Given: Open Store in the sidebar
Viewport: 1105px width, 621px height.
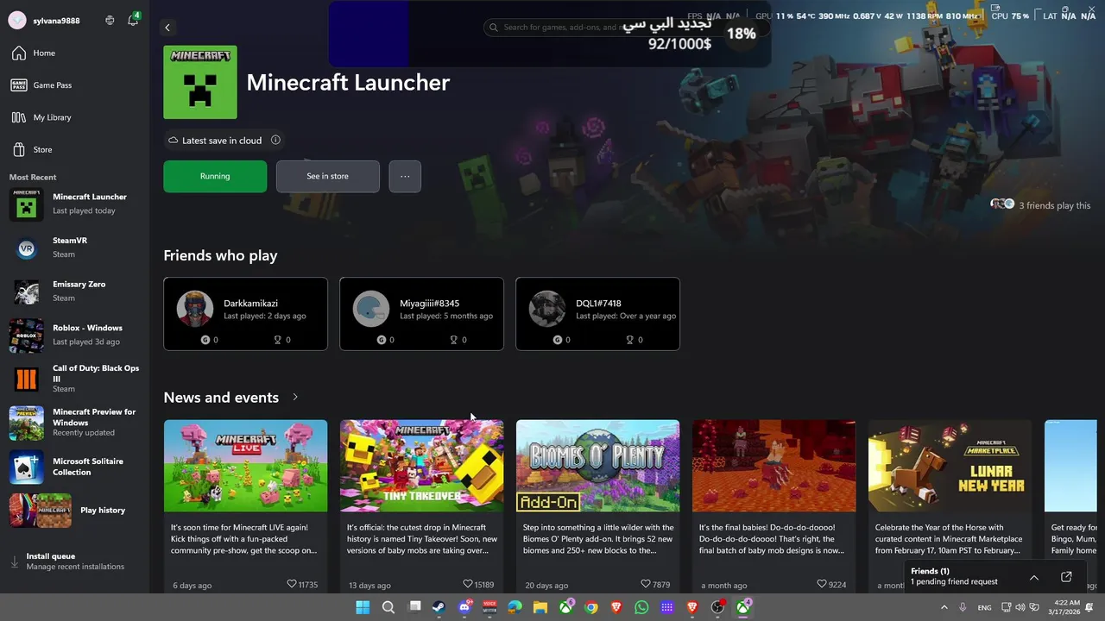Looking at the screenshot, I should click(x=74, y=149).
